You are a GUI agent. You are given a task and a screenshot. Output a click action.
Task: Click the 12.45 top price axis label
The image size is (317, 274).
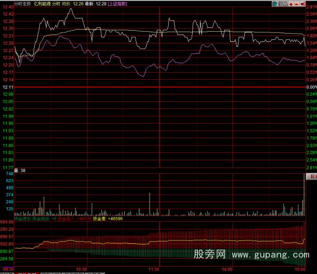pos(8,7)
